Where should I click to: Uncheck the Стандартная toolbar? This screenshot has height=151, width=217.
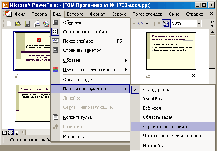(173, 90)
